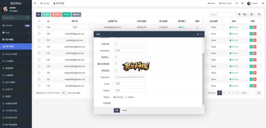
Task: Open the export data dropdown
Action: pos(252,15)
